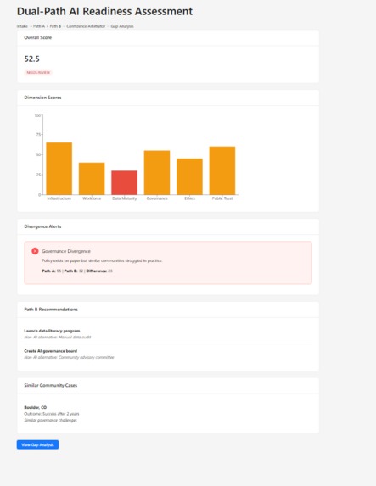Screen dimensions: 376x486
Task: Click the View Gap Analysis button
Action: click(37, 444)
